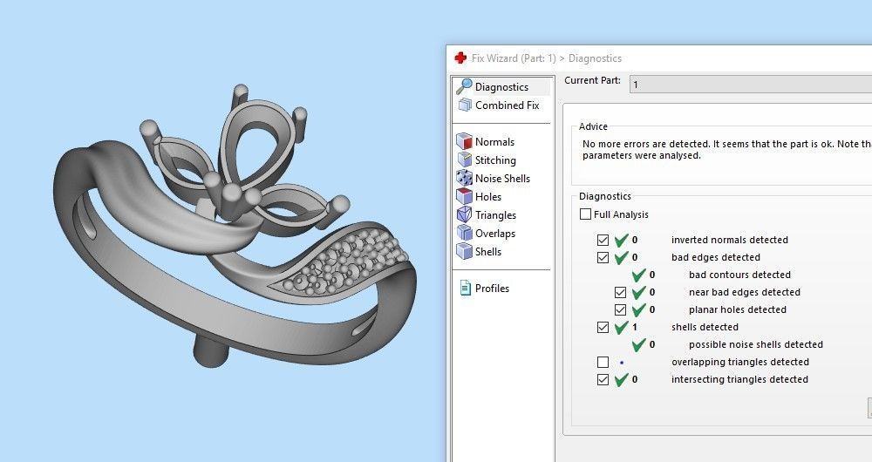This screenshot has width=872, height=462.
Task: Select the Normals cube icon
Action: point(465,141)
